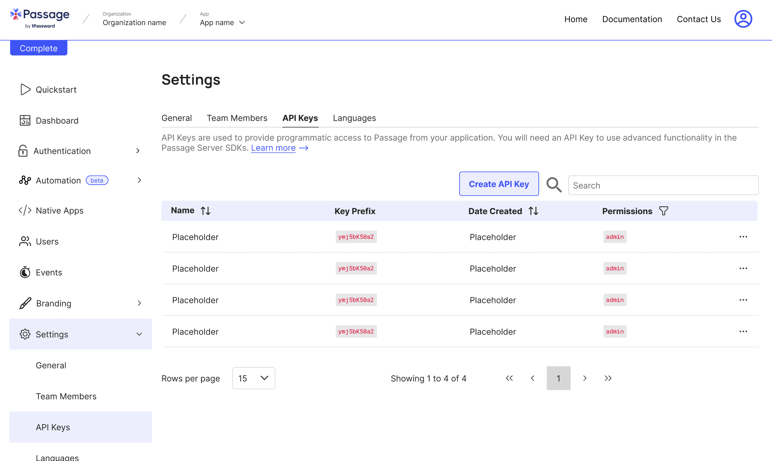Select the Events stopwatch icon
Screen dimensions: 772x461
[25, 272]
